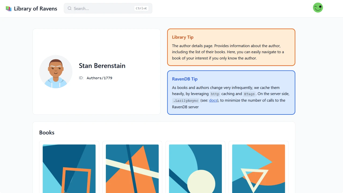Click the Library of Ravens books logo icon
Viewport: 343px width, 193px height.
tap(9, 9)
